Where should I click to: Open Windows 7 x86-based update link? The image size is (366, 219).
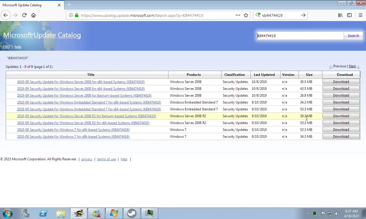tap(73, 137)
